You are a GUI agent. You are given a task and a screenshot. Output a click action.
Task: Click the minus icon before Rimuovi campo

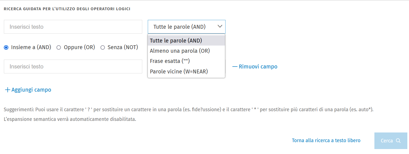(235, 67)
